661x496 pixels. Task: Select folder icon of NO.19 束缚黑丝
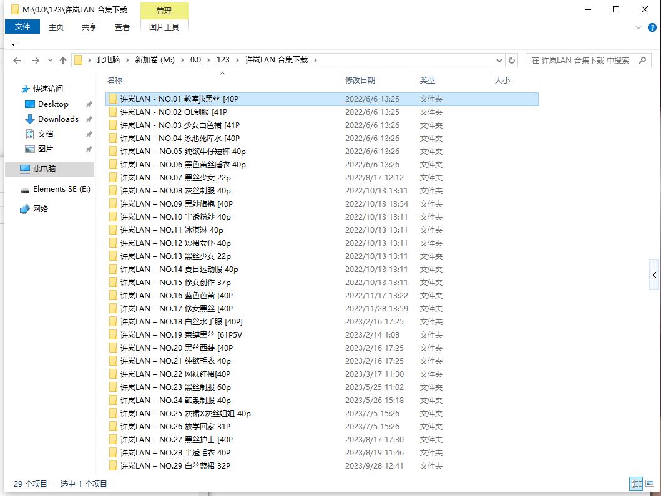click(x=113, y=334)
